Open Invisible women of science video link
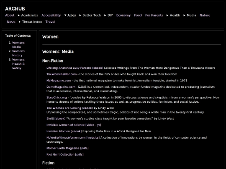The image size is (226, 169). point(74,125)
